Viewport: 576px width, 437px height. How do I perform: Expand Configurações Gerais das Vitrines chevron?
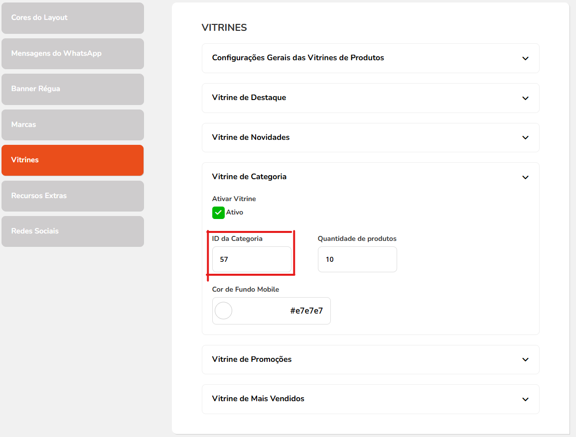tap(525, 58)
